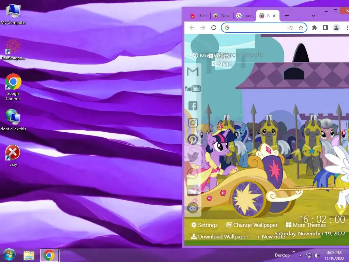Open the Extensions puzzle icon

click(x=315, y=28)
